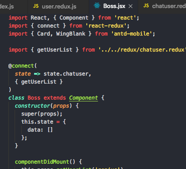The height and width of the screenshot is (169, 186).
Task: Click getUserList in the import statement
Action: click(54, 50)
